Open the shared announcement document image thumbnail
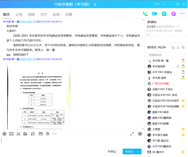 (38, 96)
